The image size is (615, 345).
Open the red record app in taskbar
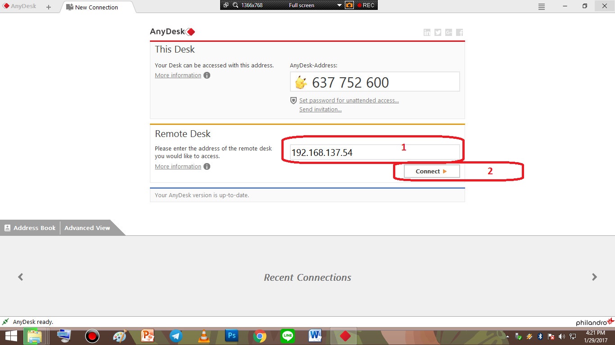[x=92, y=336]
